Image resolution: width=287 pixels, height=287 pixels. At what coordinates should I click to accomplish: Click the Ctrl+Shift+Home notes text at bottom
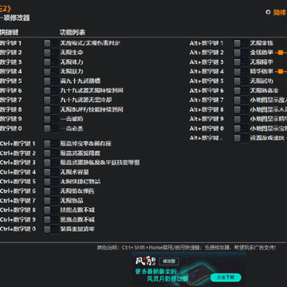(187, 248)
